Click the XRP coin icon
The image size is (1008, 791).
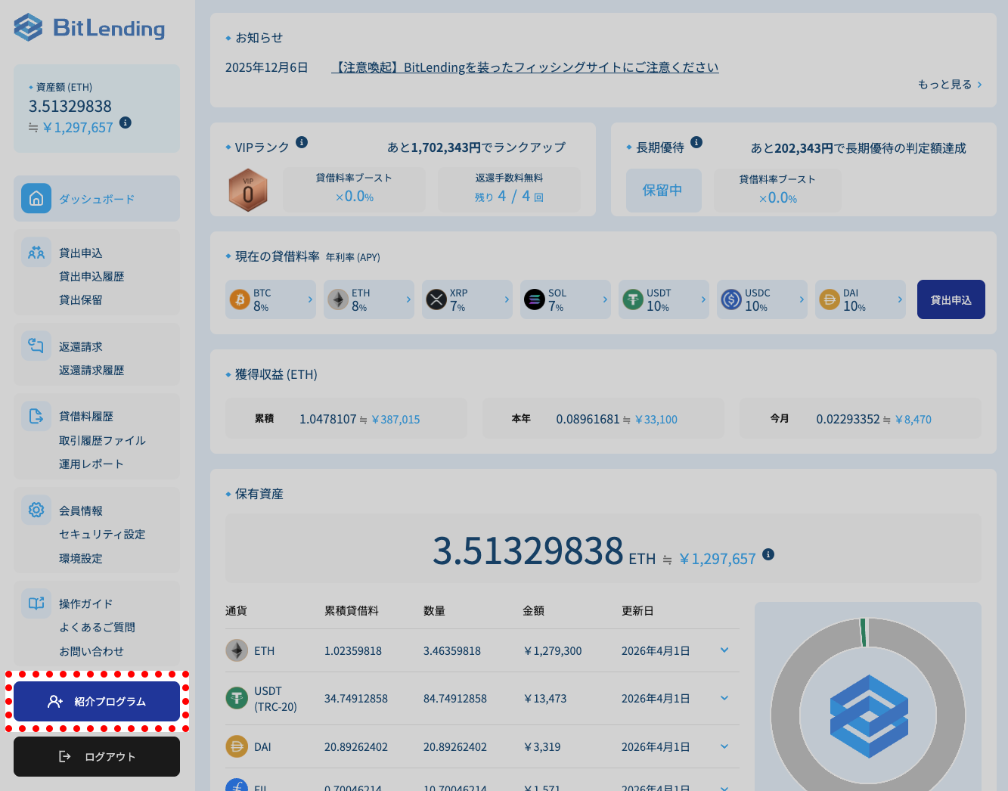[436, 299]
